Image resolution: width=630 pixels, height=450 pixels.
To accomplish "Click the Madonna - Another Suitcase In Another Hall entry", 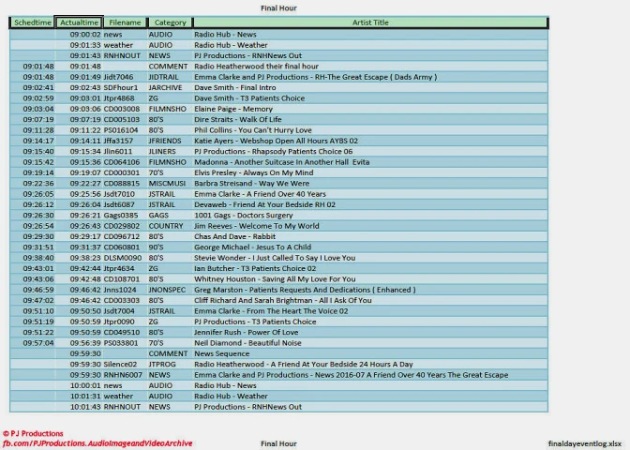I will coord(281,162).
